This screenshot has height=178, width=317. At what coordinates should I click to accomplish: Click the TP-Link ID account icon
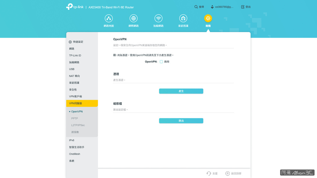(212, 7)
